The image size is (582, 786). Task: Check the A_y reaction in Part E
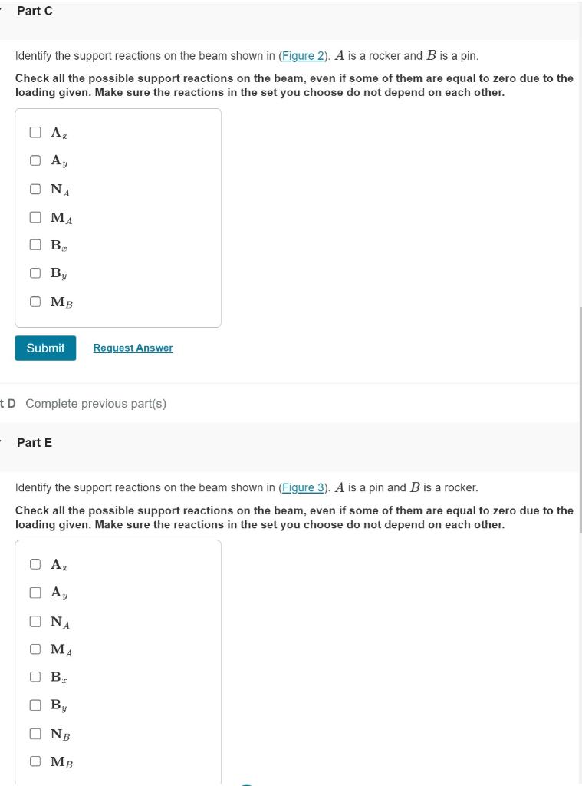pyautogui.click(x=35, y=592)
